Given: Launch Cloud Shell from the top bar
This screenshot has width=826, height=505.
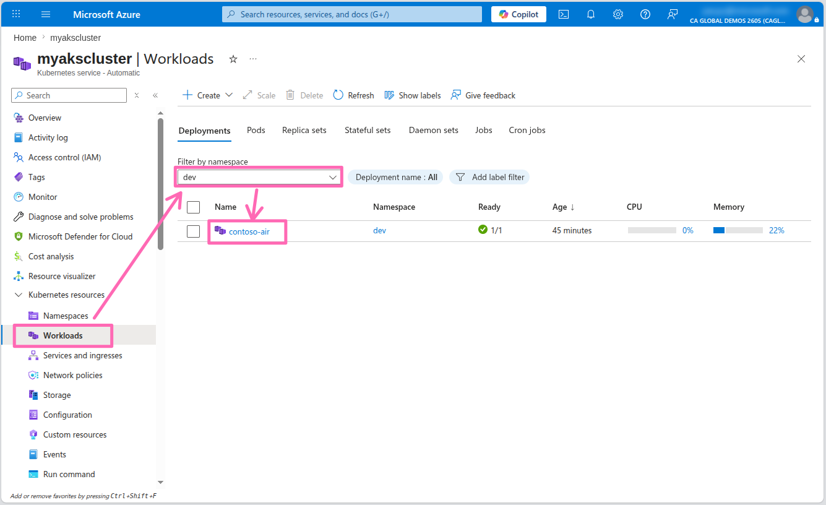Looking at the screenshot, I should click(564, 14).
